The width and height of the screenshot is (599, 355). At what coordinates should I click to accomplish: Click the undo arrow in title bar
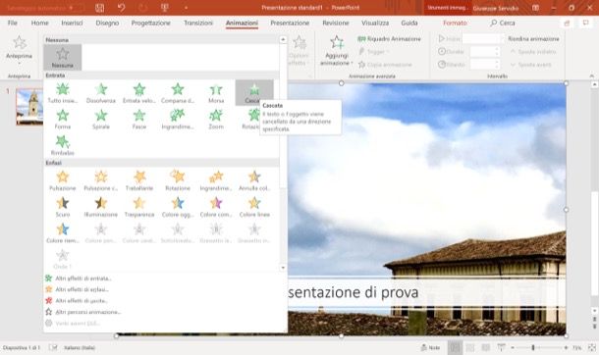121,8
